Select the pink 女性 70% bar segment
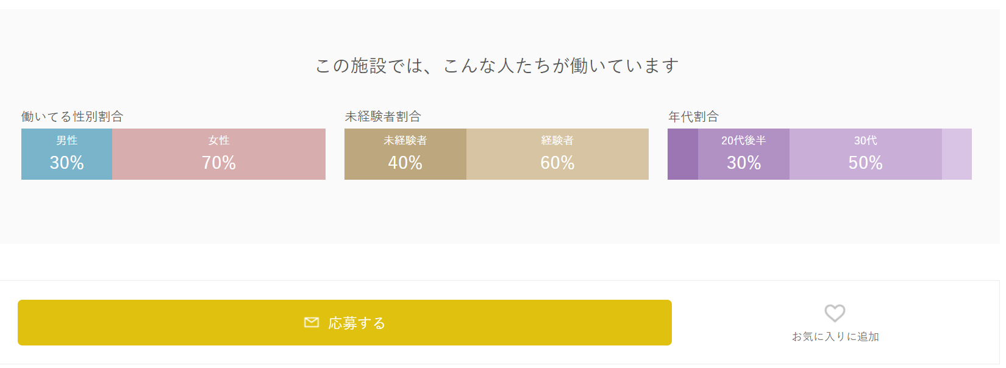 pos(219,154)
